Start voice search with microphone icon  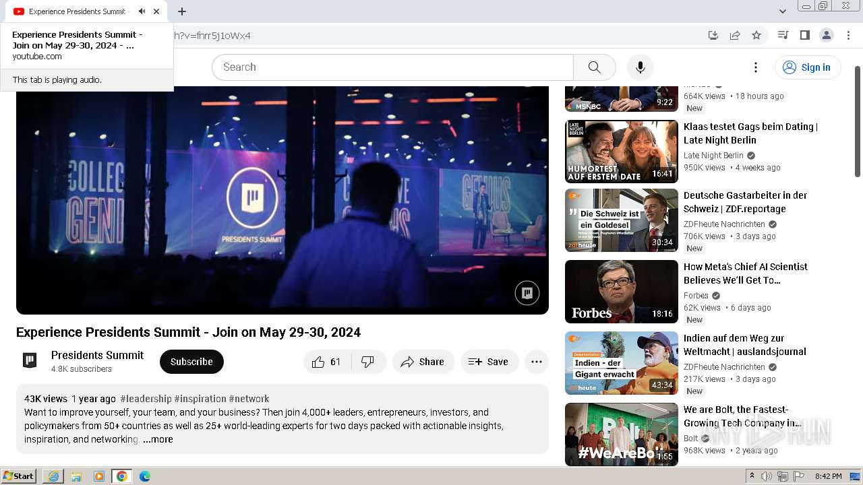click(641, 67)
